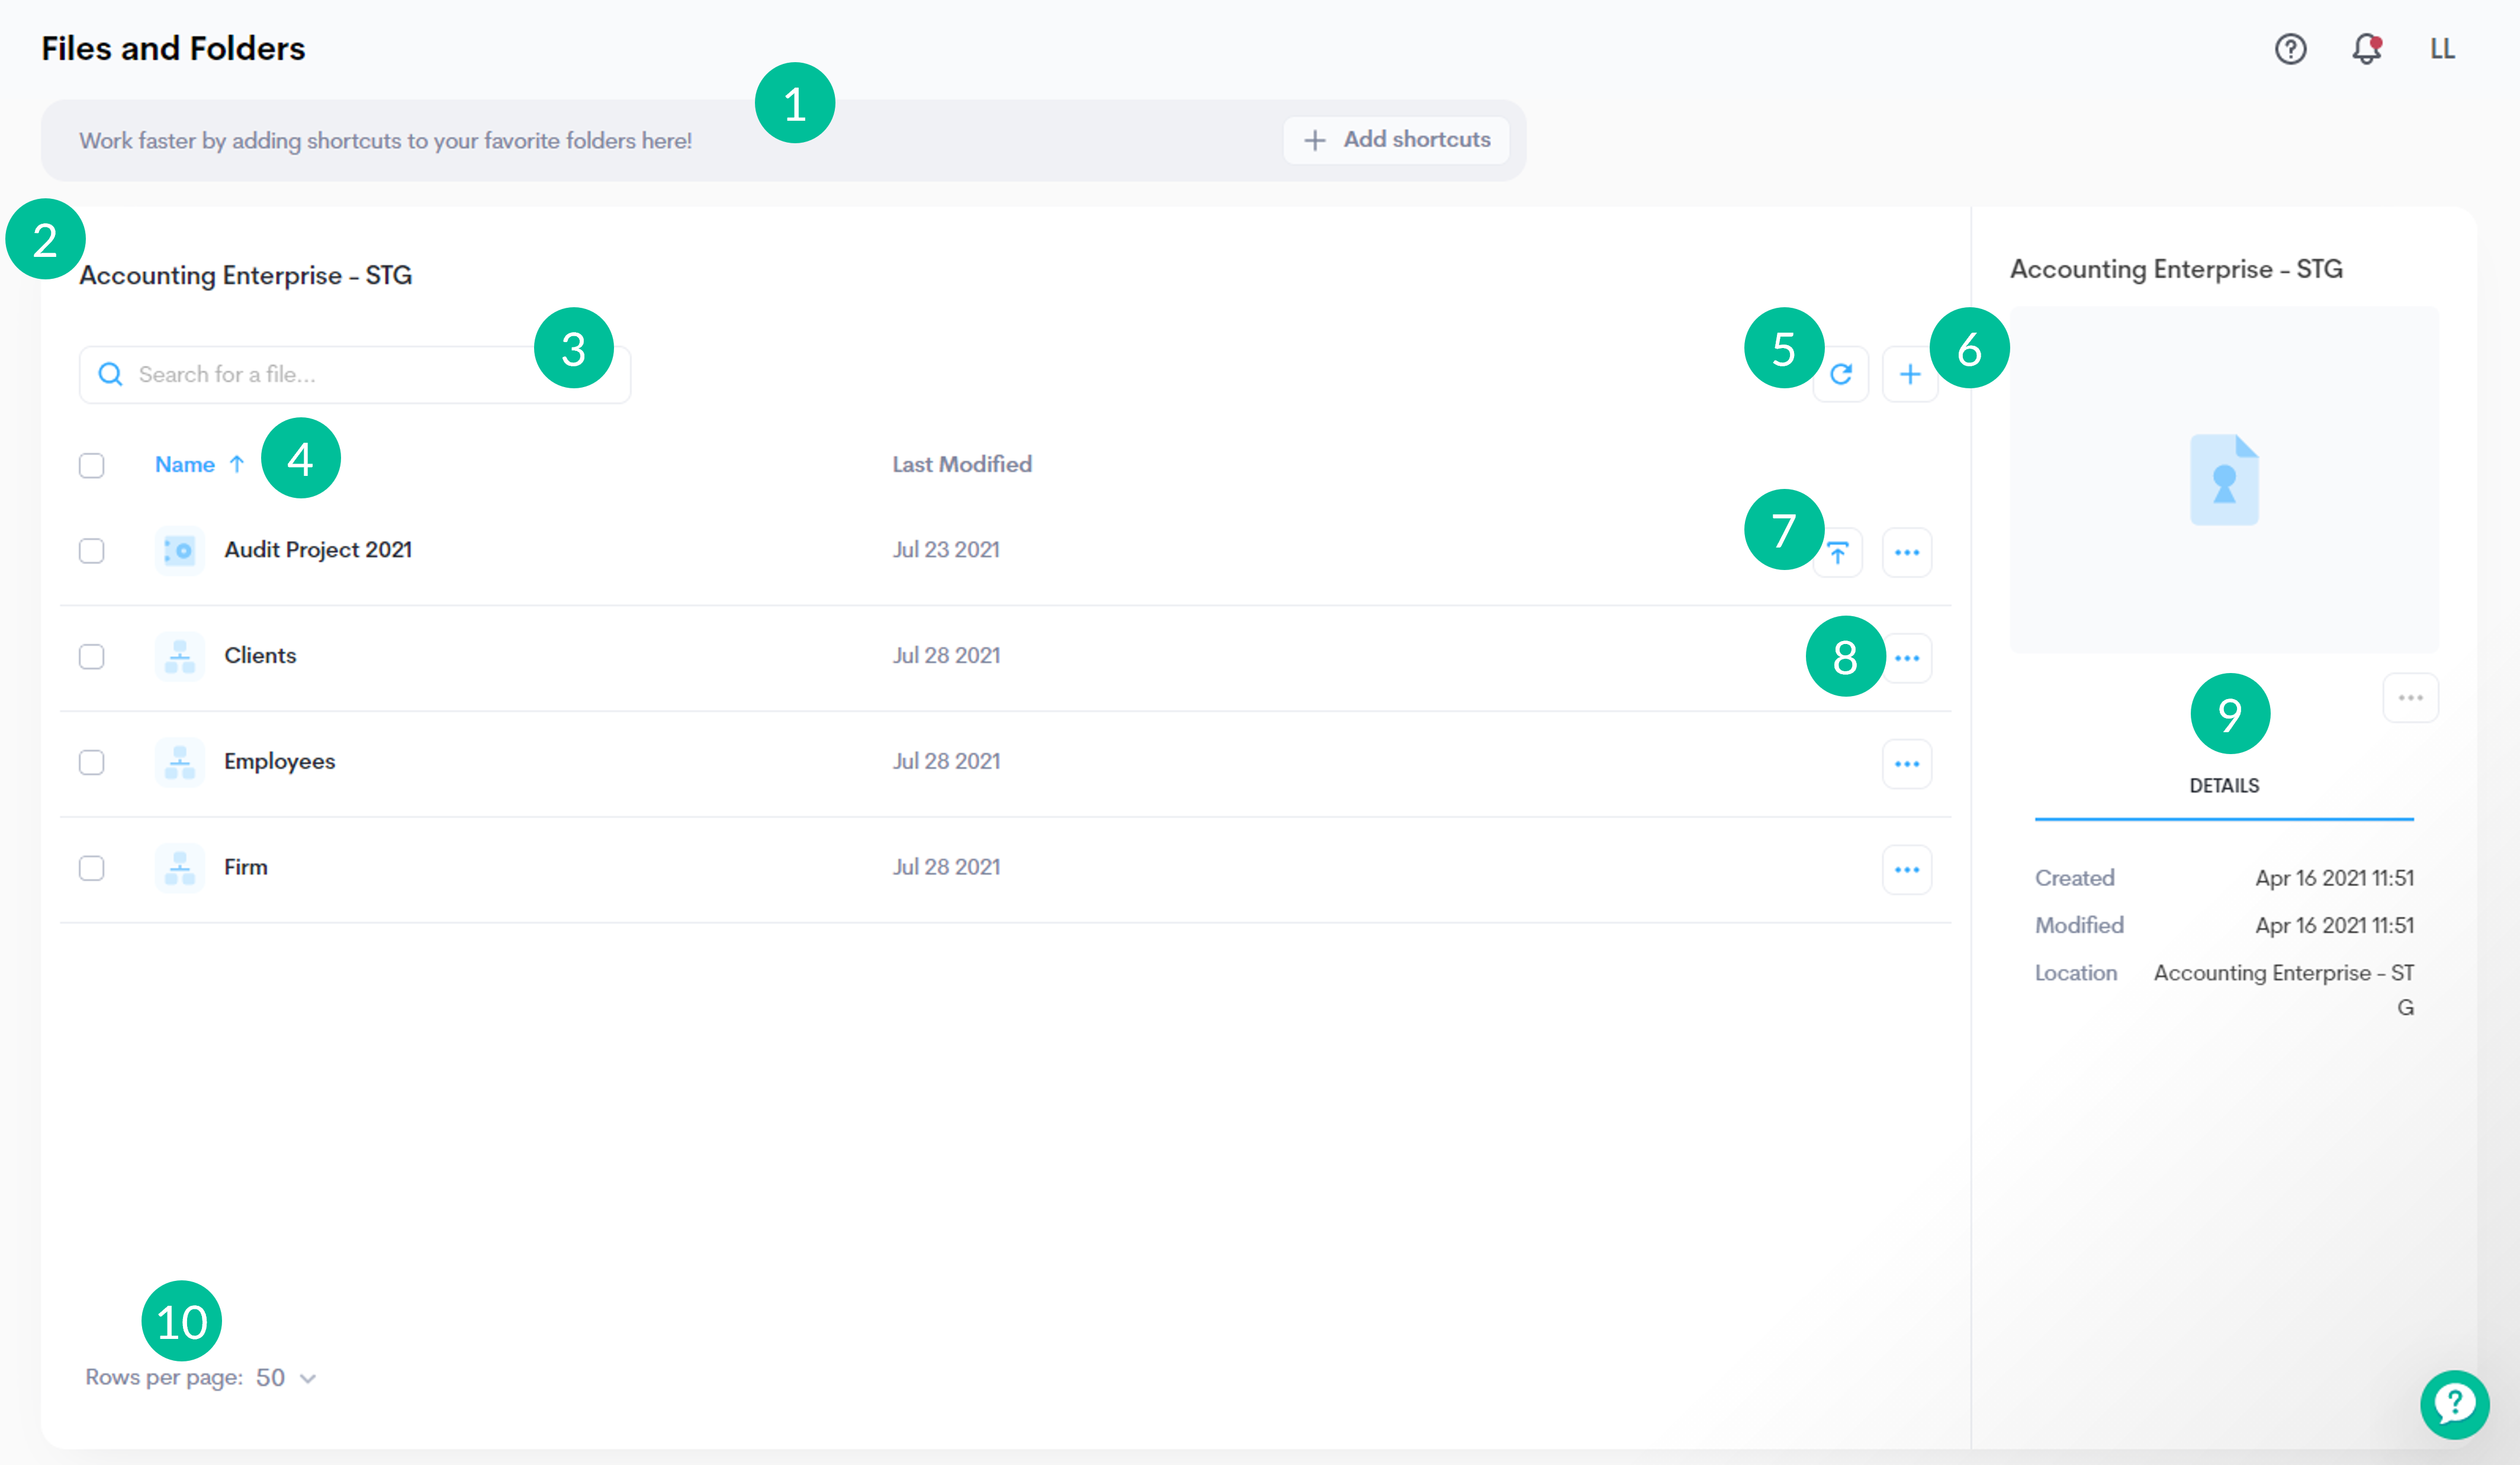Click upload icon on Audit Project 2021 row

(1838, 553)
